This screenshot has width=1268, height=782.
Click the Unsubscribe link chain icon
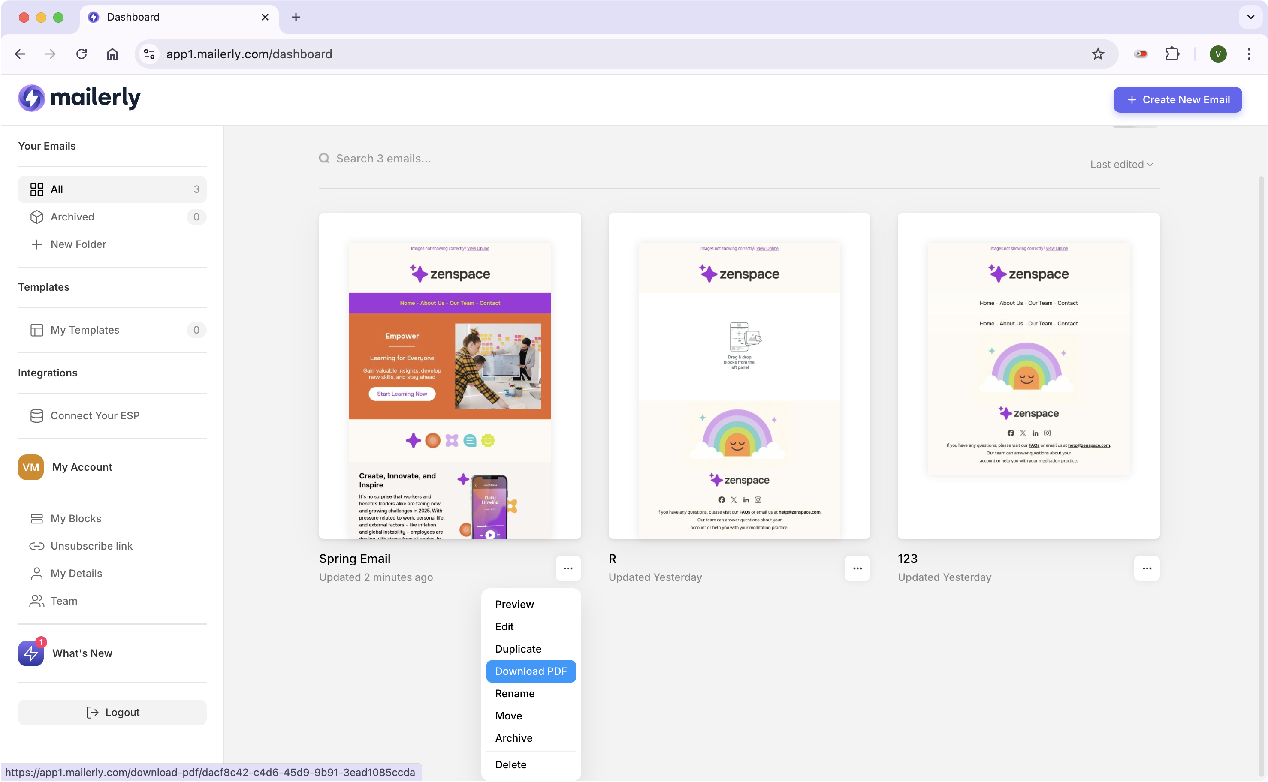tap(36, 546)
